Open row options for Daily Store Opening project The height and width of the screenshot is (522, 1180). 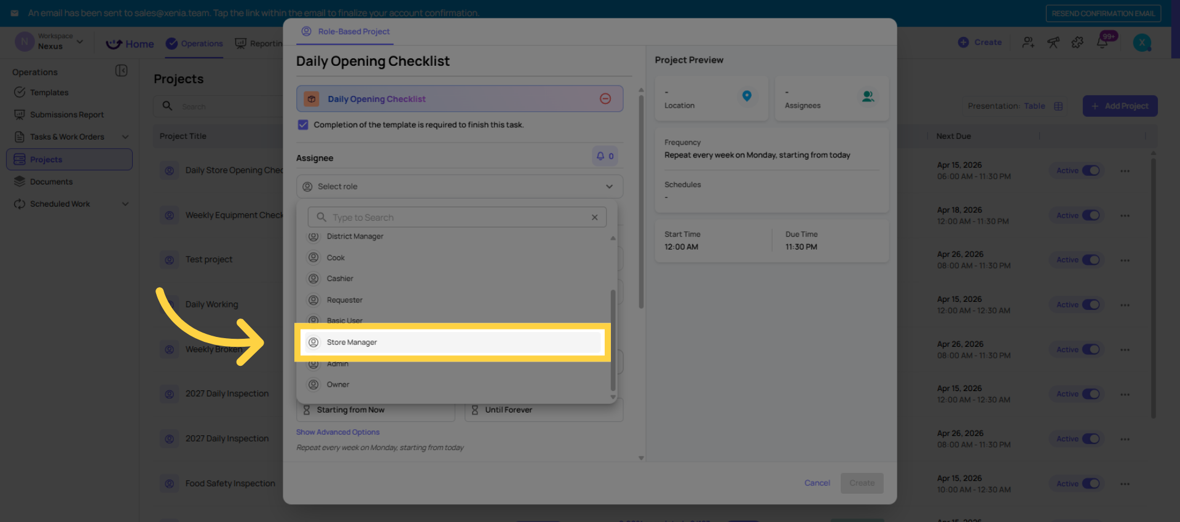click(1125, 171)
